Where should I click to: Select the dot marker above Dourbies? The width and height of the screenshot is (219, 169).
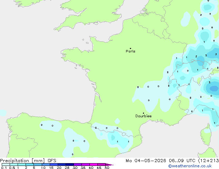coord(143,113)
